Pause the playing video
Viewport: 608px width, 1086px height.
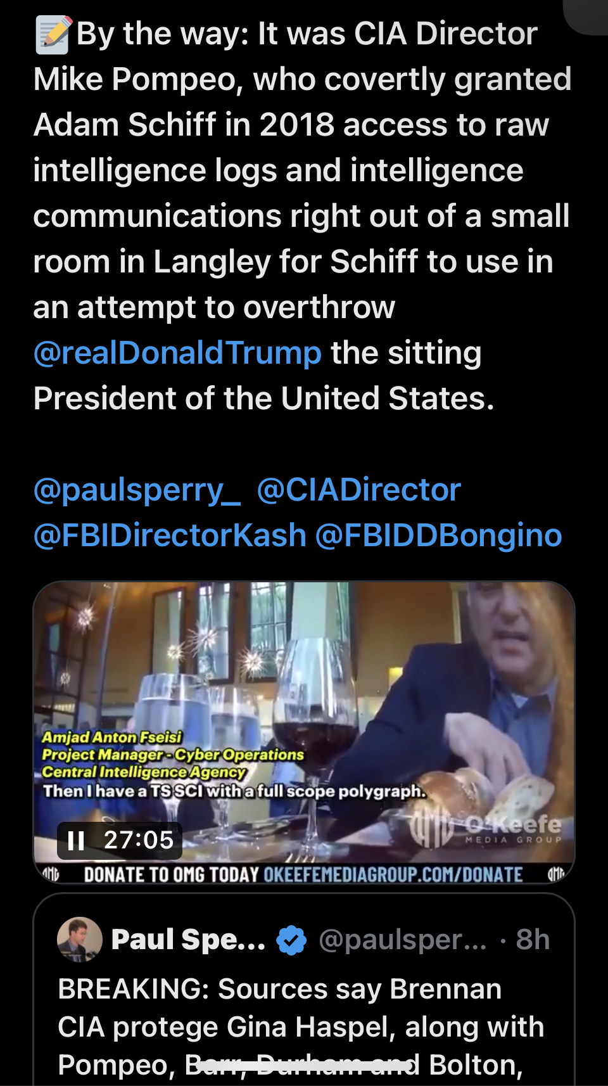click(76, 840)
